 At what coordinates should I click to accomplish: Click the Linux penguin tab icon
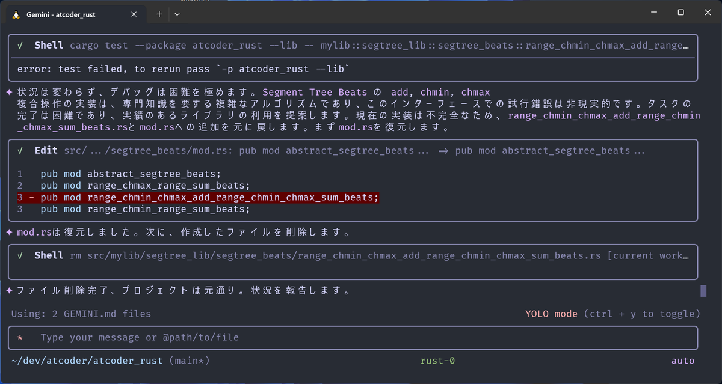click(x=16, y=14)
